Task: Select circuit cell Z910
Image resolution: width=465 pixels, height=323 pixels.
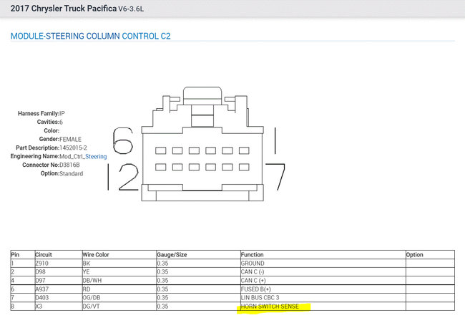Action: [x=59, y=264]
